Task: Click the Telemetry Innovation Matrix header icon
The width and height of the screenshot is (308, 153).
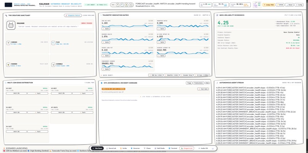Action: [102, 15]
